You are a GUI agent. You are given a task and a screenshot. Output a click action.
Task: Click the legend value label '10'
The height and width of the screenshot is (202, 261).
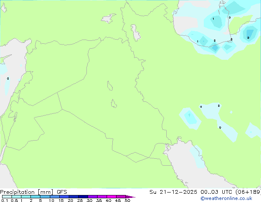coord(51,200)
